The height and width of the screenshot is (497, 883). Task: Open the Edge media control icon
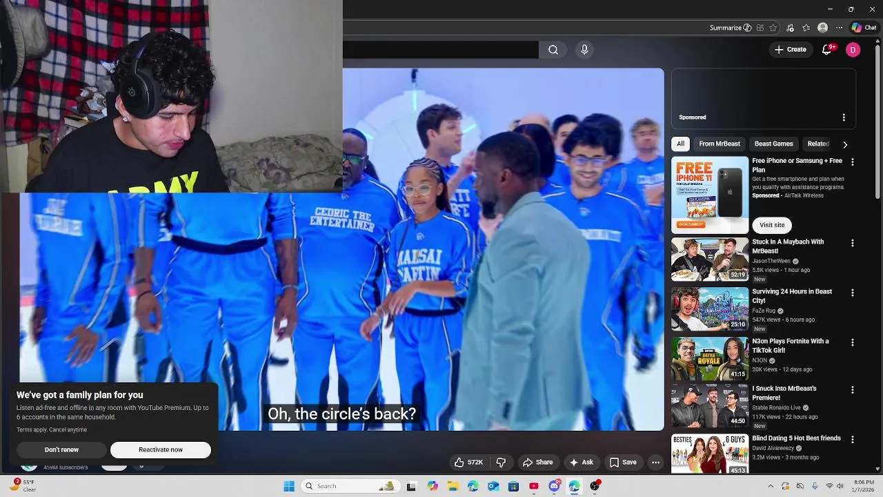(790, 28)
